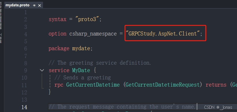
Task: Click the package name mydate
Action: point(81,48)
